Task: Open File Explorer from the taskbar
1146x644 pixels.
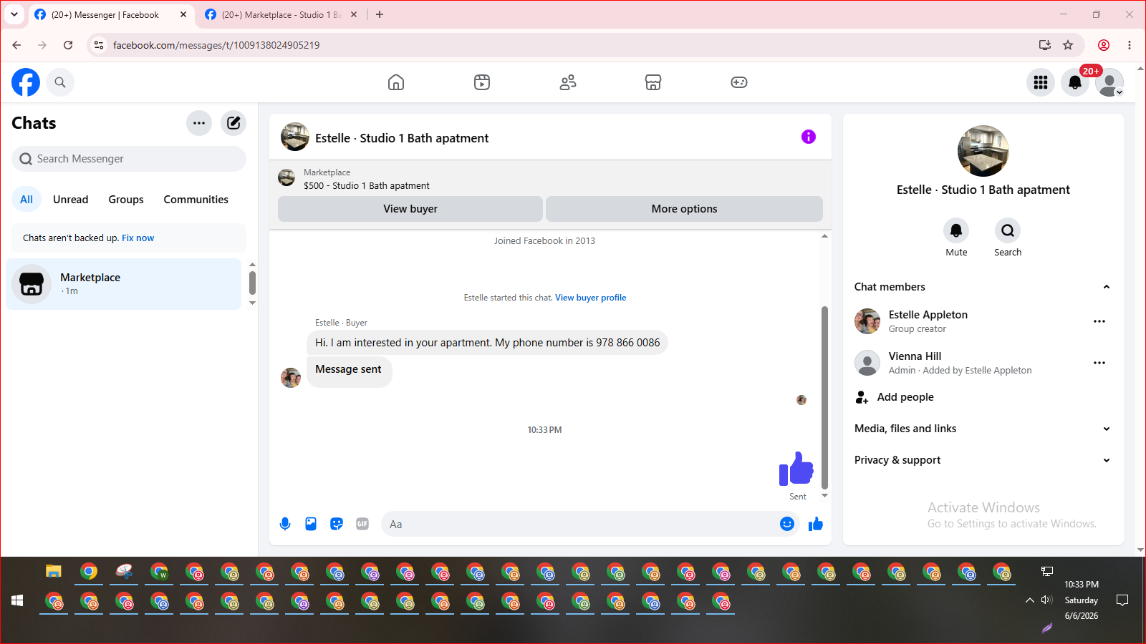Action: (x=54, y=572)
